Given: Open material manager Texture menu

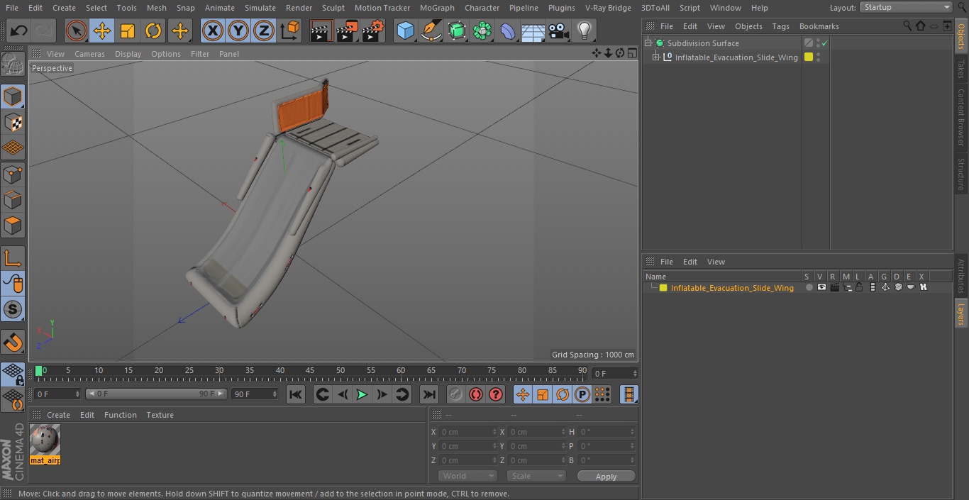Looking at the screenshot, I should 160,415.
